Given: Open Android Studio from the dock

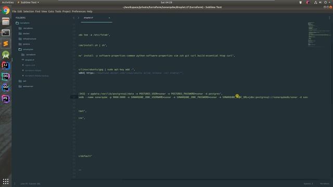Looking at the screenshot, I should point(6,55).
